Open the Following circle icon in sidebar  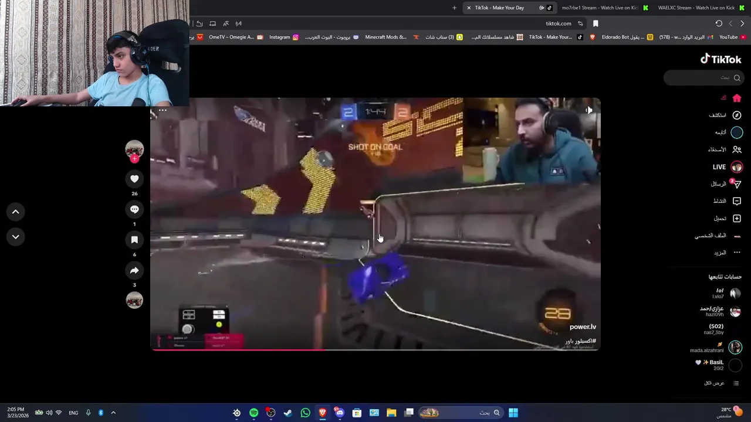[x=737, y=132]
